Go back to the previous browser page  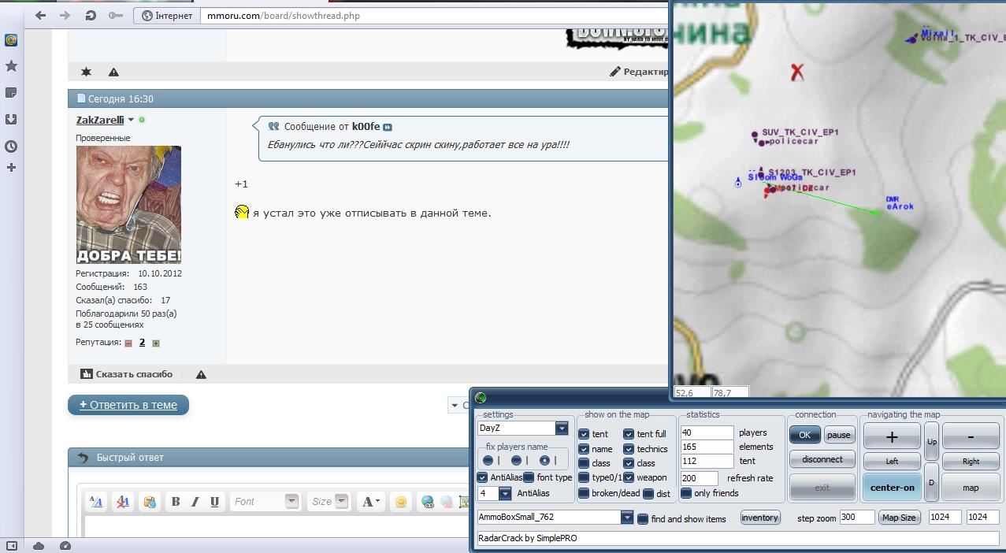pos(41,15)
